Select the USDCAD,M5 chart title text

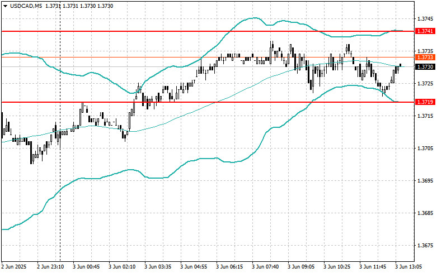coord(26,6)
